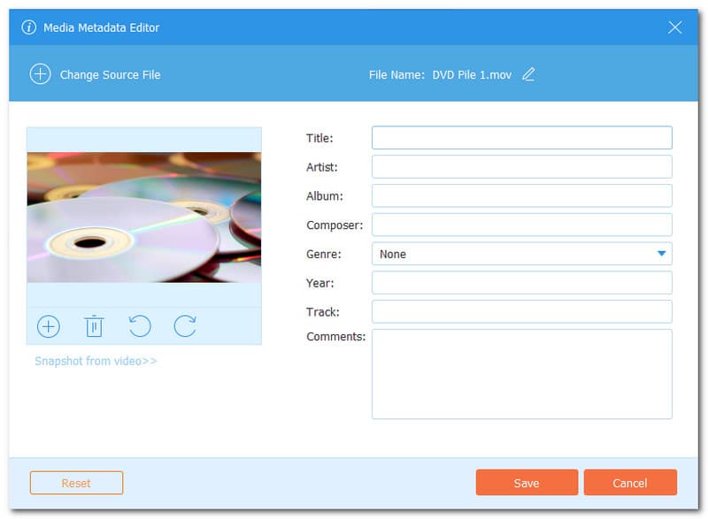Click the Change Source File plus icon
Image resolution: width=708 pixels, height=519 pixels.
(41, 74)
